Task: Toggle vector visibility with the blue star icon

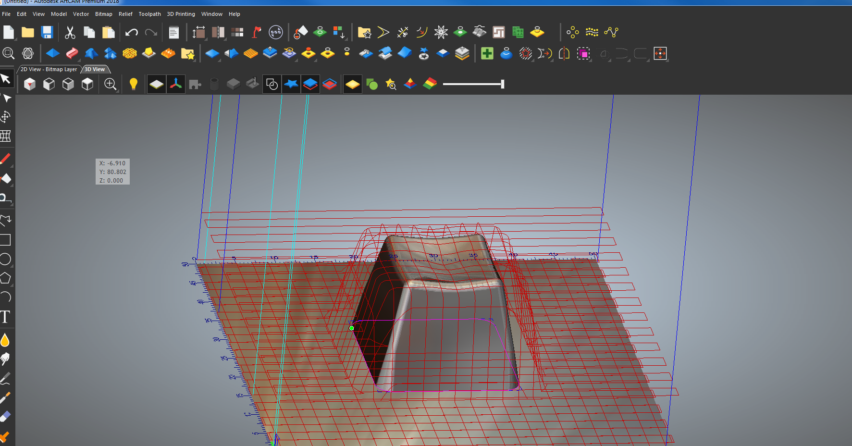Action: (291, 84)
